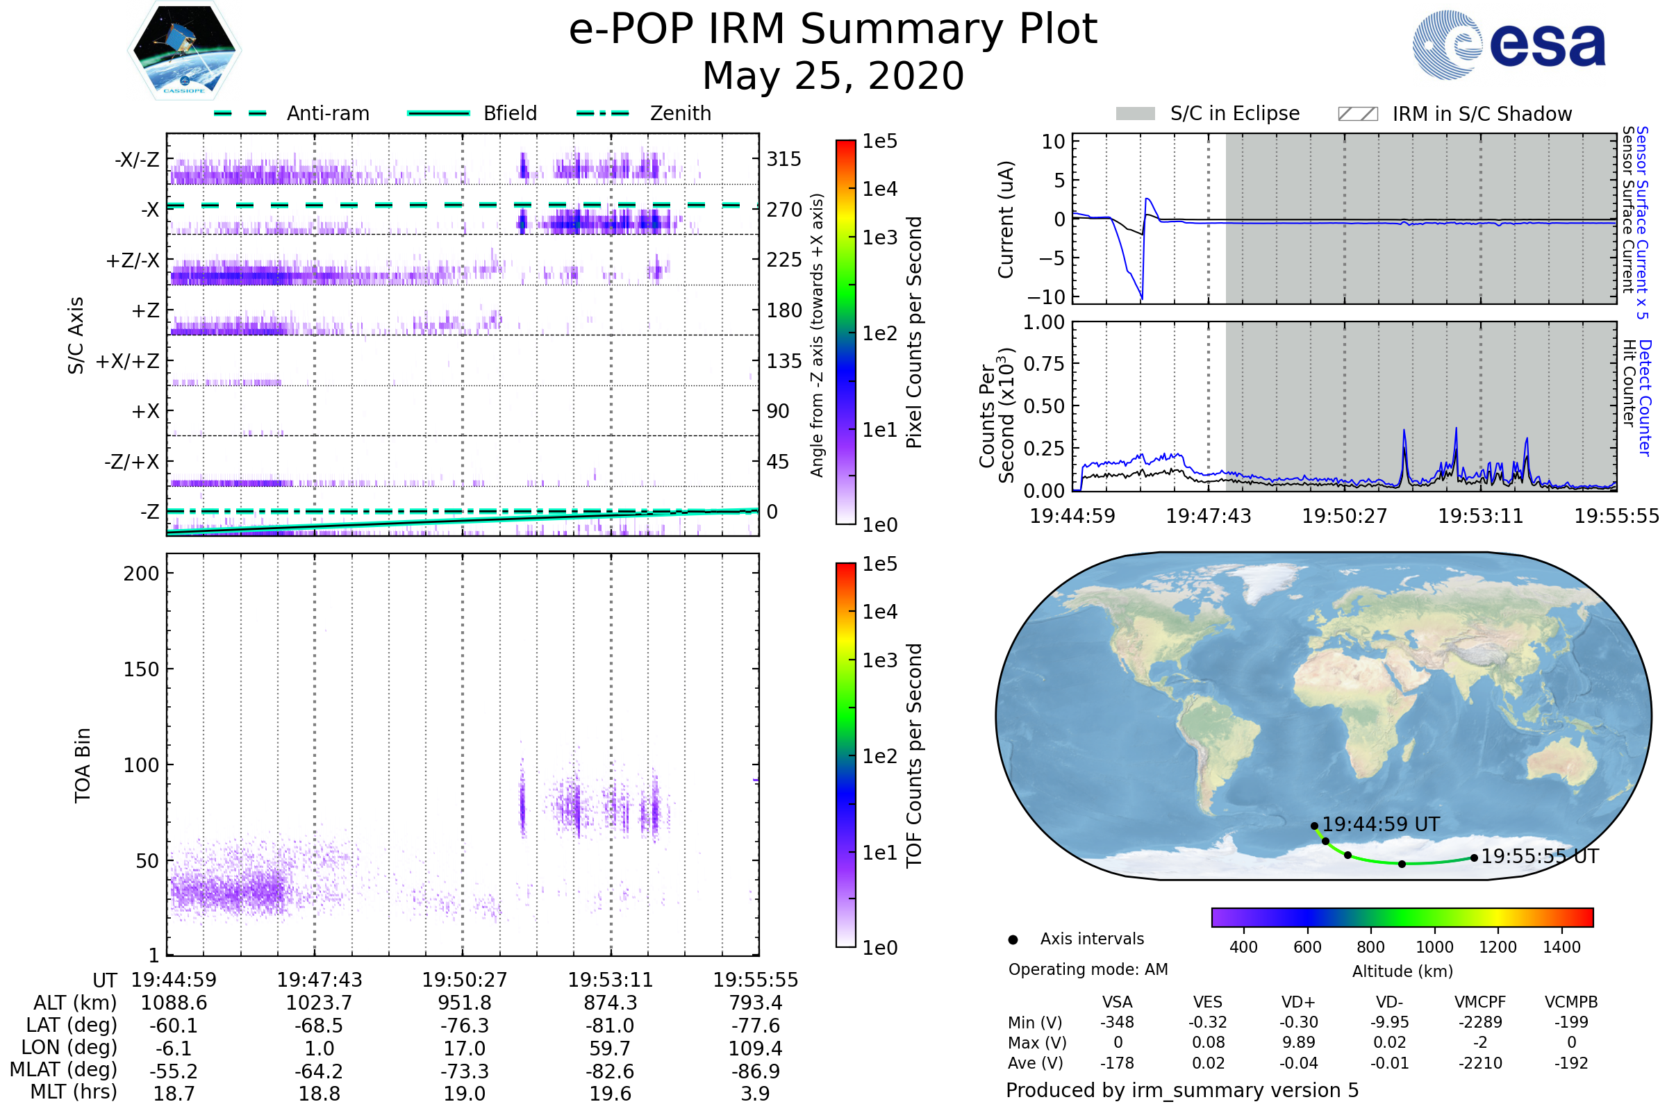The width and height of the screenshot is (1667, 1111).
Task: Click the Altitude colorbar below the map
Action: 1402,917
